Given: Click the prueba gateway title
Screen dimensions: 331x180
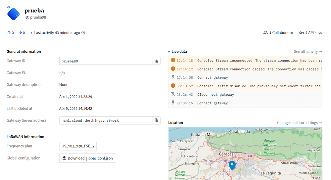Looking at the screenshot, I should click(34, 11).
